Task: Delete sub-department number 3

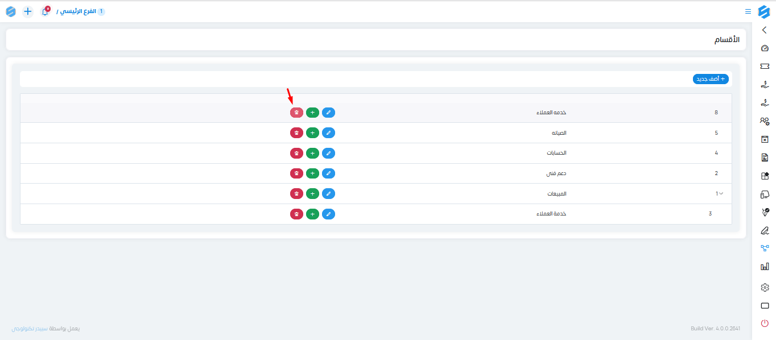Action: [x=296, y=214]
